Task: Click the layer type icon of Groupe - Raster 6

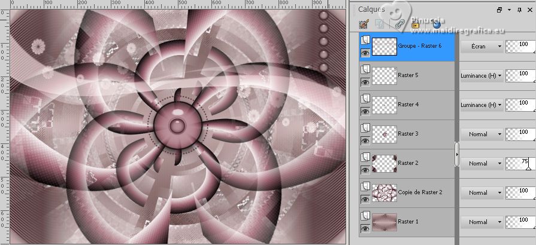Action: 365,40
